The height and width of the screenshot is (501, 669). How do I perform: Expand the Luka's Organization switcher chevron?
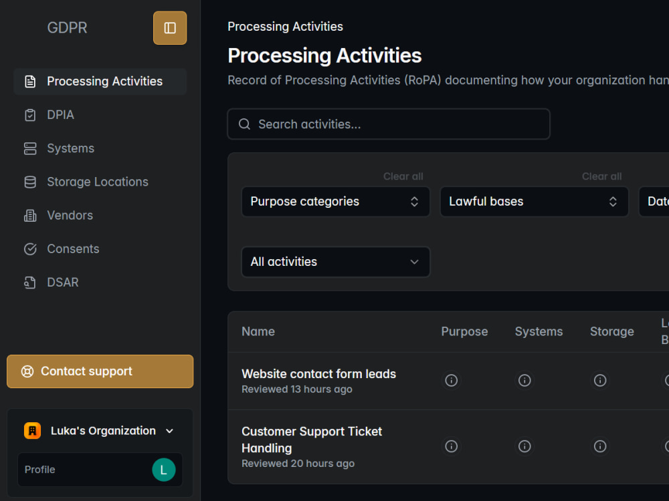[169, 431]
